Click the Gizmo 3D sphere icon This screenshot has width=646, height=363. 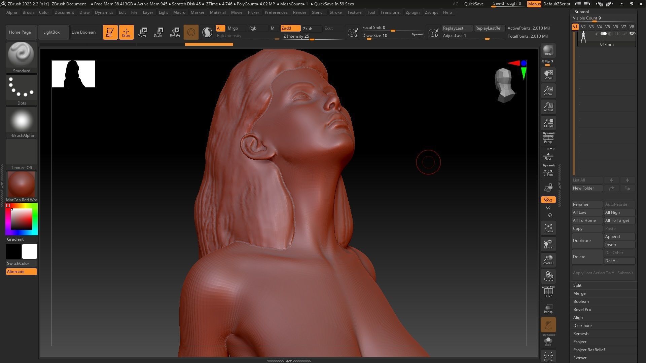191,32
